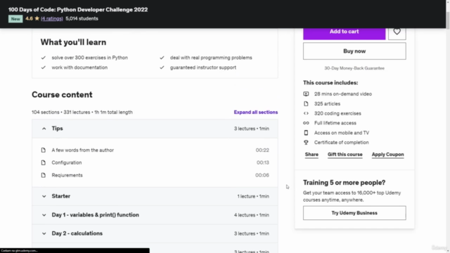Click 'Training 5 or more people?' heading
The height and width of the screenshot is (253, 450).
344,183
